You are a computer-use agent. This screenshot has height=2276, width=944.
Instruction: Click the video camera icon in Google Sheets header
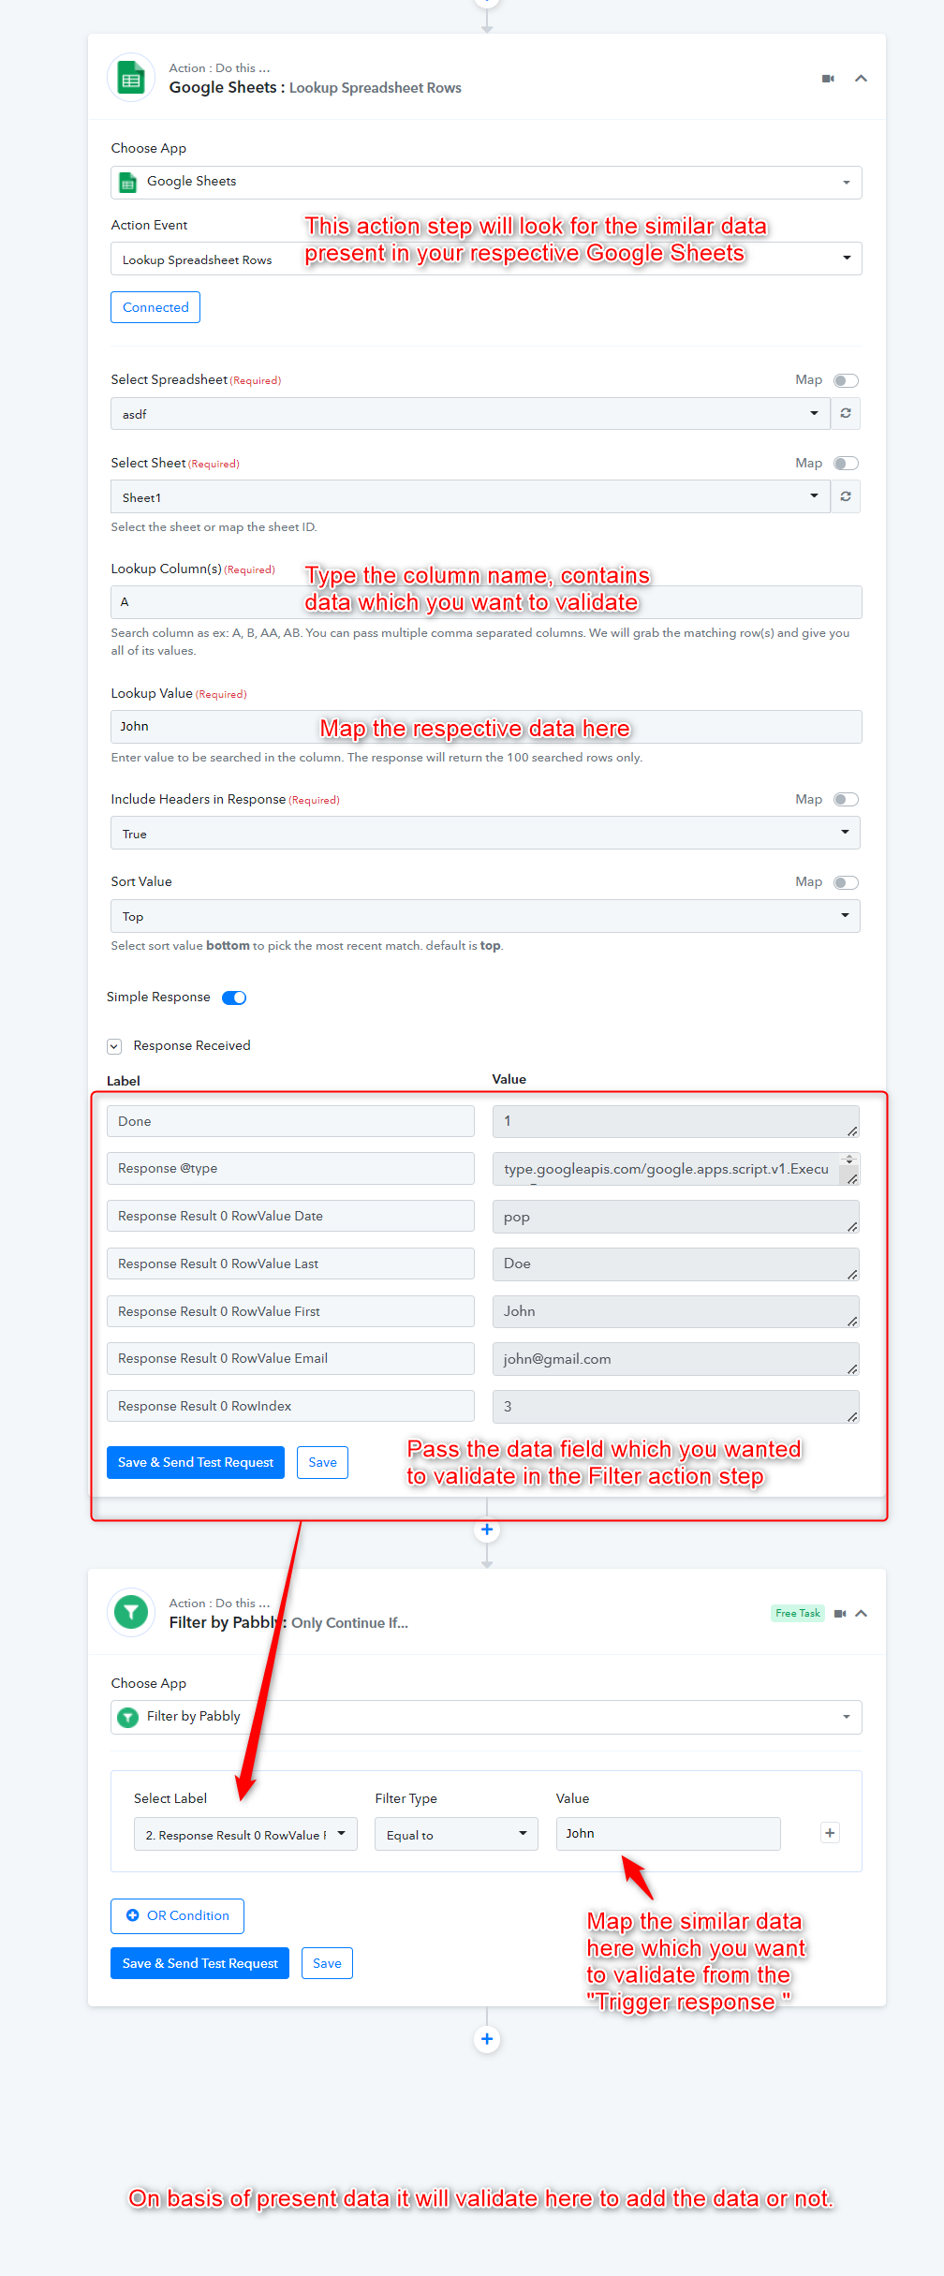pos(828,79)
